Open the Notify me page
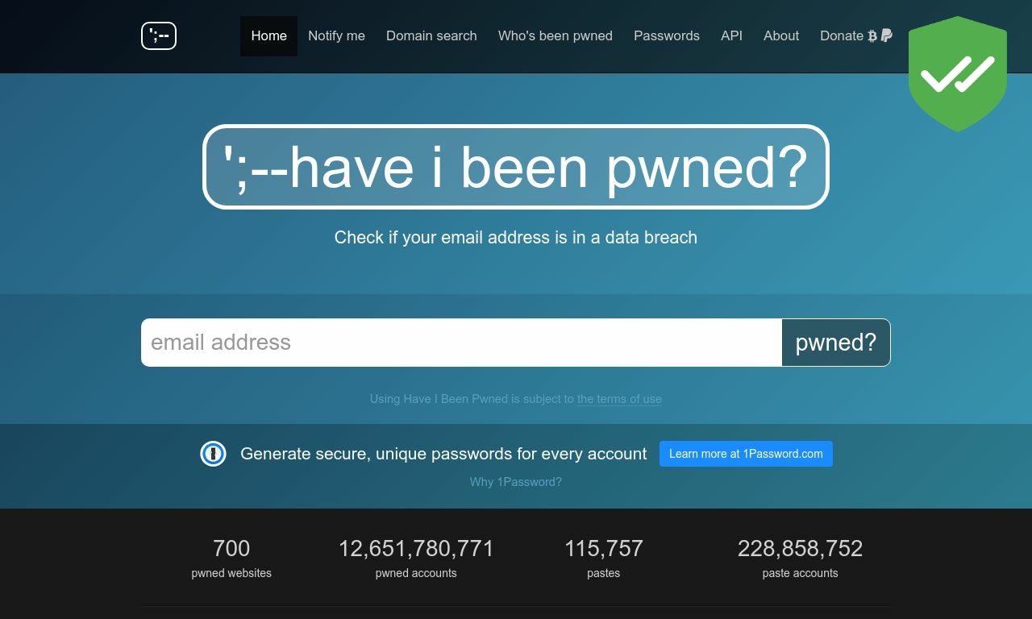Screen dimensions: 1032x619 [336, 36]
